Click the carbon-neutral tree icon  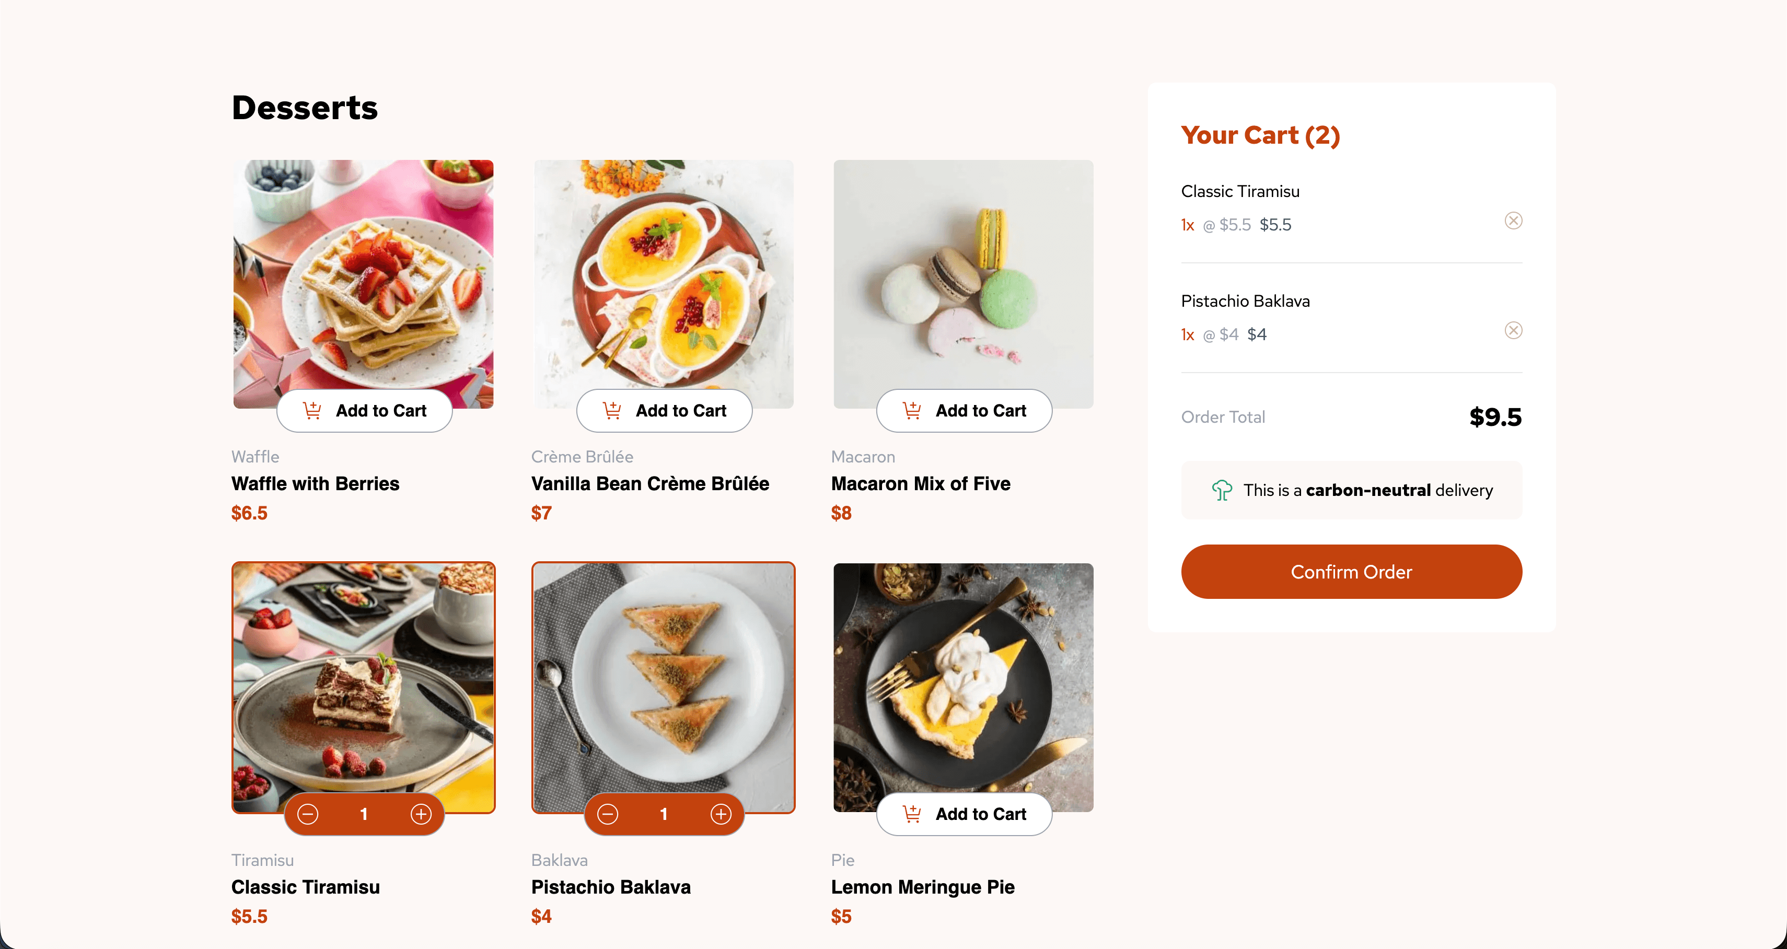pyautogui.click(x=1222, y=490)
